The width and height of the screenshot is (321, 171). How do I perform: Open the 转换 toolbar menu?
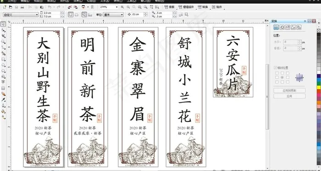coord(203,7)
